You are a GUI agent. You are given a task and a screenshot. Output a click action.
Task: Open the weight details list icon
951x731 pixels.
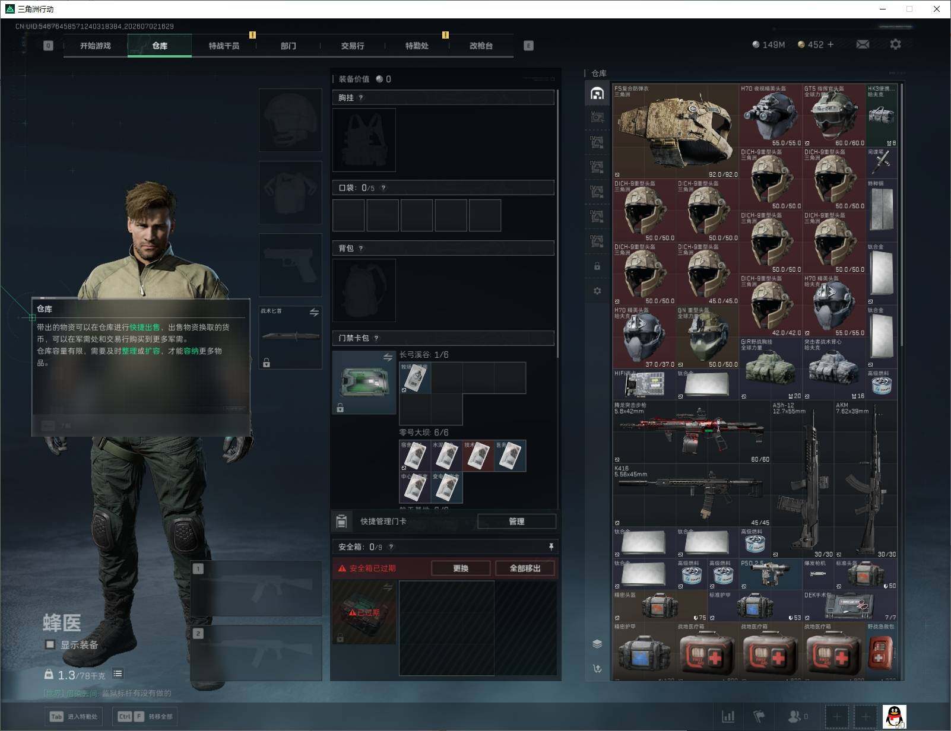click(118, 673)
